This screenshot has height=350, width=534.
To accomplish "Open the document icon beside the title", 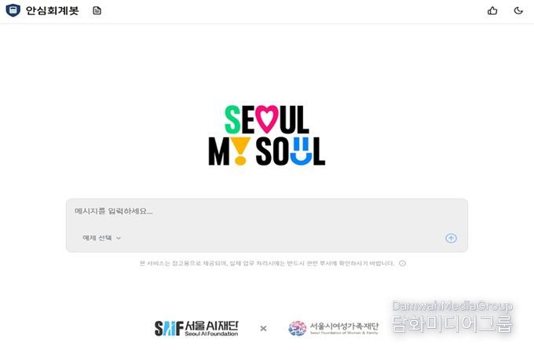I will (x=97, y=11).
